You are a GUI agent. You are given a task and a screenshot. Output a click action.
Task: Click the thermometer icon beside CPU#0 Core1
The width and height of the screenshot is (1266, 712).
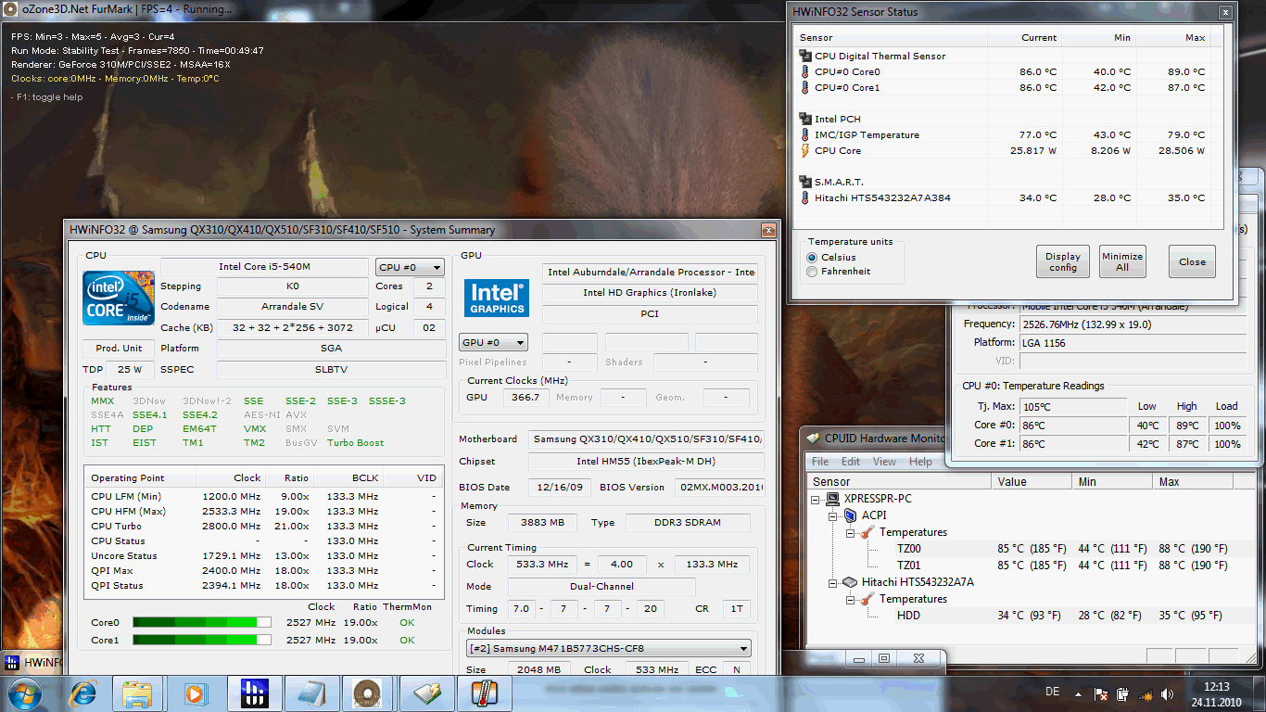(805, 87)
